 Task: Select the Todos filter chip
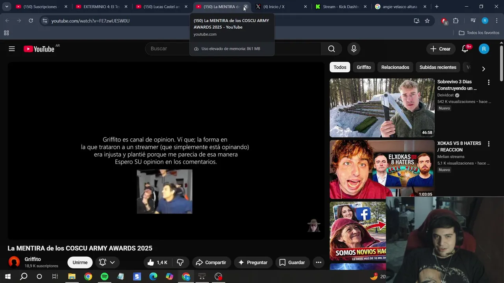(x=340, y=67)
